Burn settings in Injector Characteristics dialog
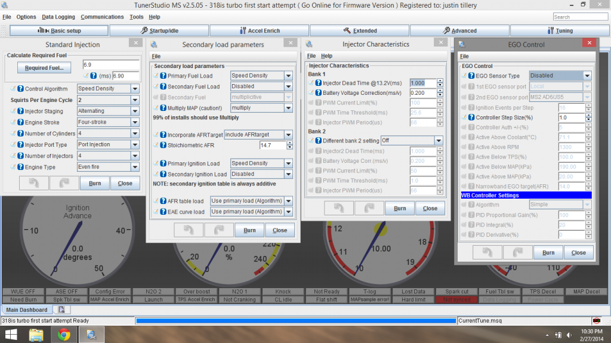The width and height of the screenshot is (611, 343). click(x=400, y=208)
